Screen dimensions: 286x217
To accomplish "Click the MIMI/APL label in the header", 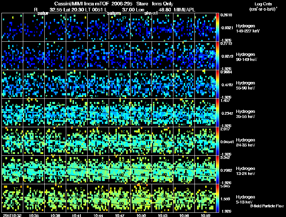I will click(x=184, y=10).
